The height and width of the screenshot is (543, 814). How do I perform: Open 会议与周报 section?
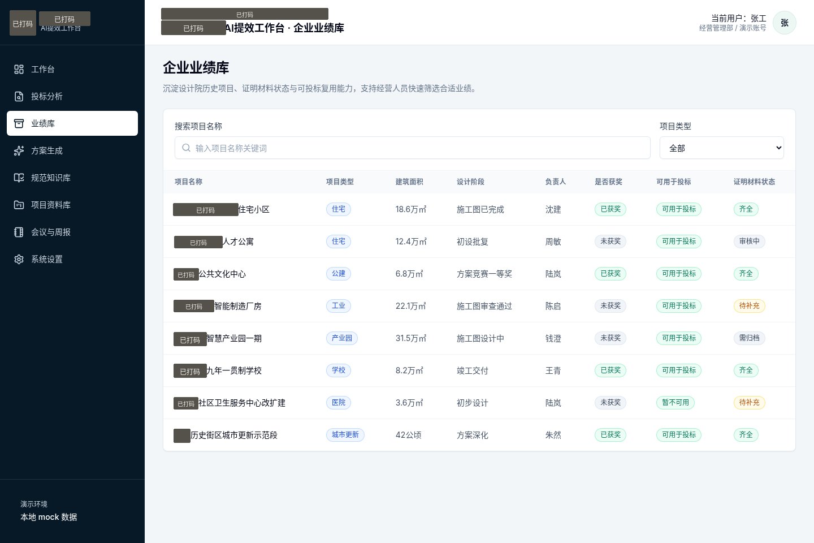pyautogui.click(x=72, y=232)
